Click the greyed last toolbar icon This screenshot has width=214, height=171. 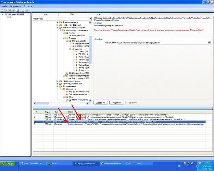(x=27, y=10)
